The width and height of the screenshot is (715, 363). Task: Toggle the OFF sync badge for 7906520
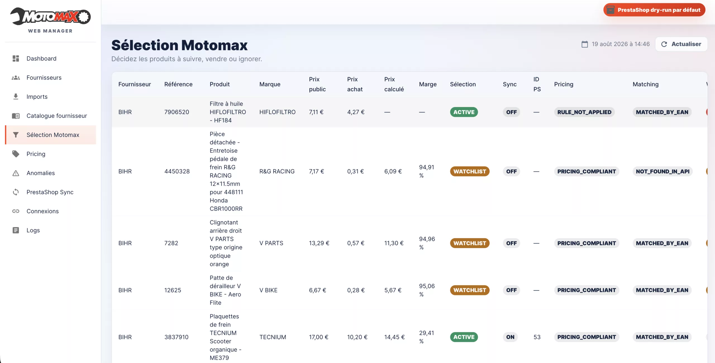pos(511,112)
